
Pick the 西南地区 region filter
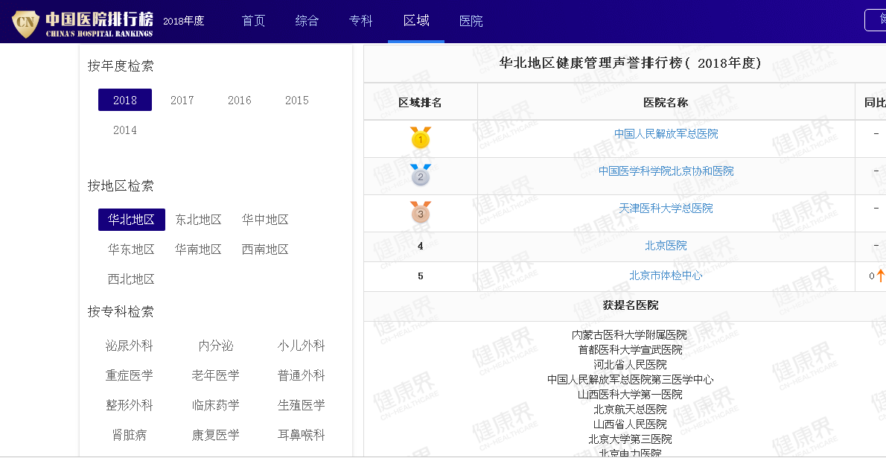pos(265,249)
